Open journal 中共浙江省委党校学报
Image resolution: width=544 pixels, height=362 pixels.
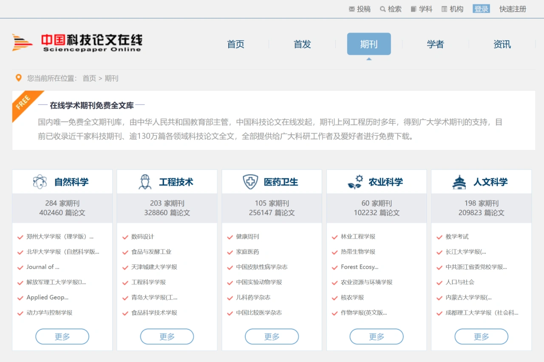[476, 267]
